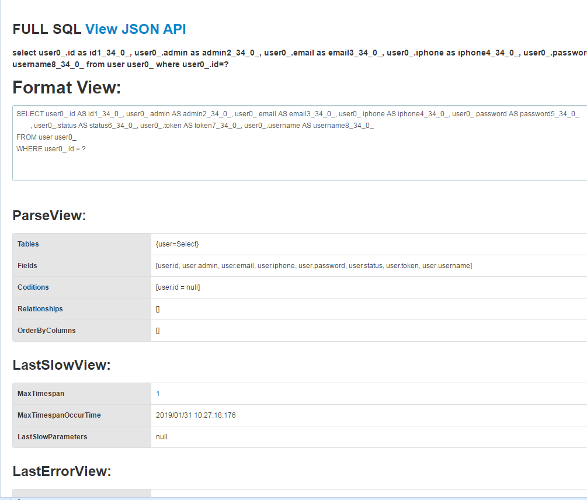Click the empty brackets in Relationships row

(x=158, y=309)
